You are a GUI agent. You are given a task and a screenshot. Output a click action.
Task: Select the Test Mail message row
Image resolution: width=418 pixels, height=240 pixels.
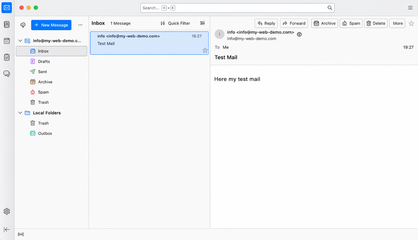tap(149, 43)
